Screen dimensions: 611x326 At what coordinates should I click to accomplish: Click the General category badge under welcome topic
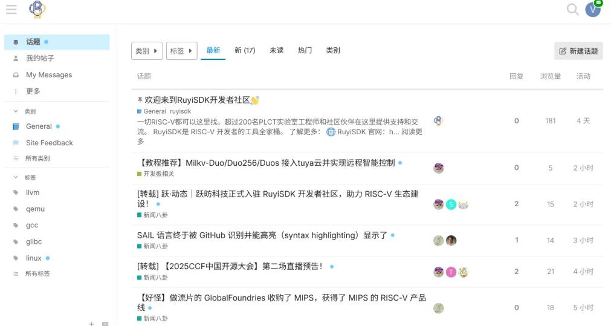coord(152,111)
